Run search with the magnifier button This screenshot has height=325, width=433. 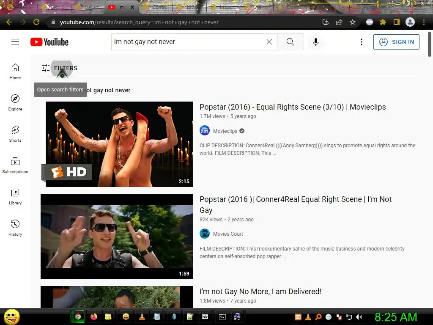(x=290, y=42)
